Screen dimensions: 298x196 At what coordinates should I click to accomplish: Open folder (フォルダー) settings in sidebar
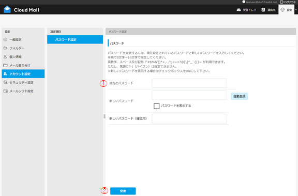(23, 48)
